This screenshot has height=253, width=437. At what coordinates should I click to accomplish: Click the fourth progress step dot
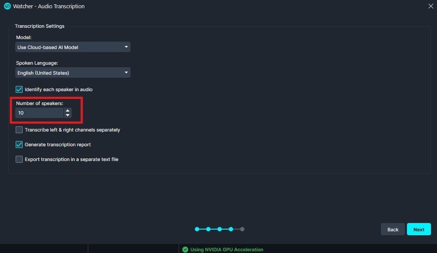point(231,229)
